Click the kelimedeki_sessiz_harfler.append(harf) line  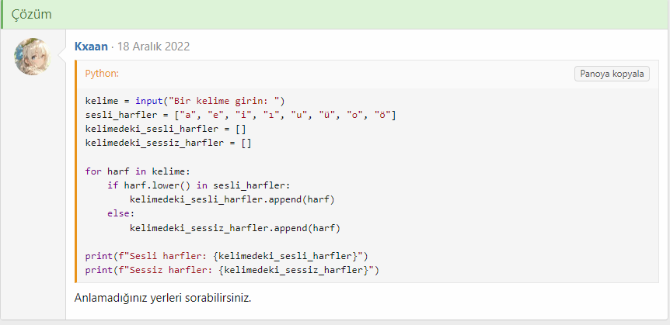pyautogui.click(x=236, y=227)
